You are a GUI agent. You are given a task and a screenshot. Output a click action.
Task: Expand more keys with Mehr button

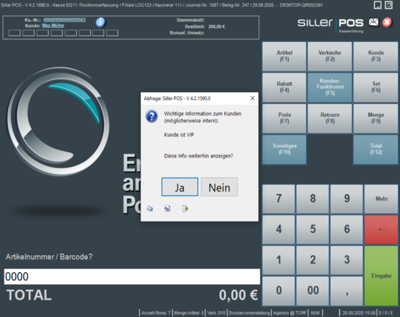[x=381, y=199]
